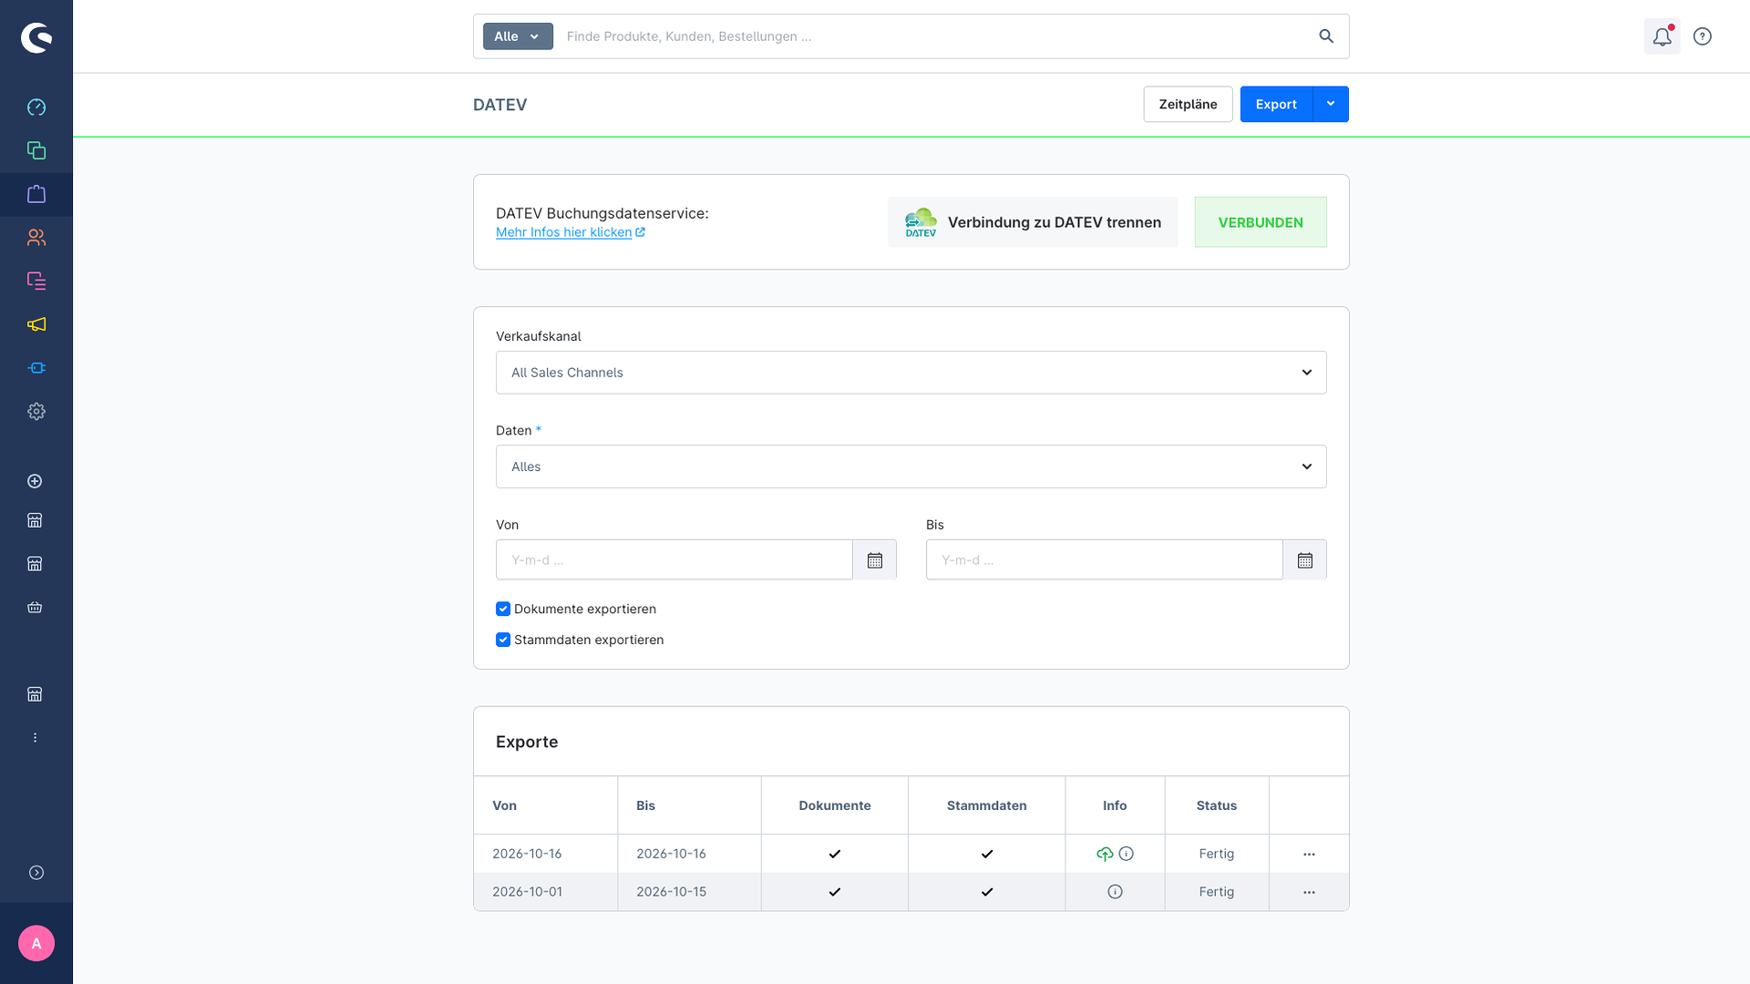Open the Dashboard icon in sidebar

[36, 108]
